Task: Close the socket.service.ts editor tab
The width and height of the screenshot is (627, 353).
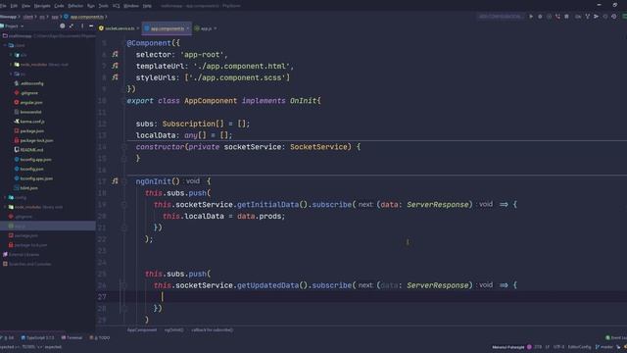Action: [137, 28]
